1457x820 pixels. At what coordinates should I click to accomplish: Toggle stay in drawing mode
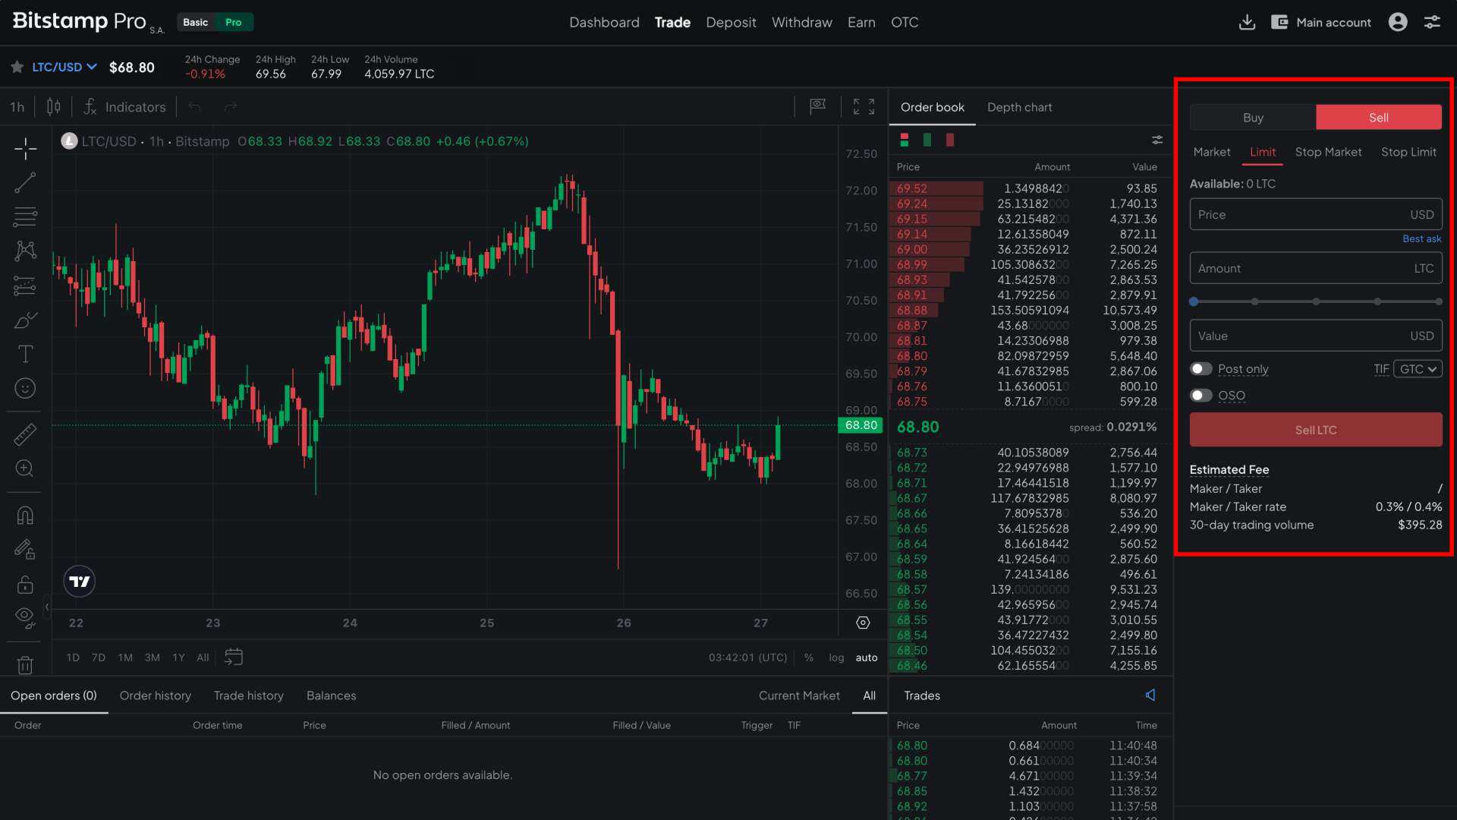(x=25, y=550)
